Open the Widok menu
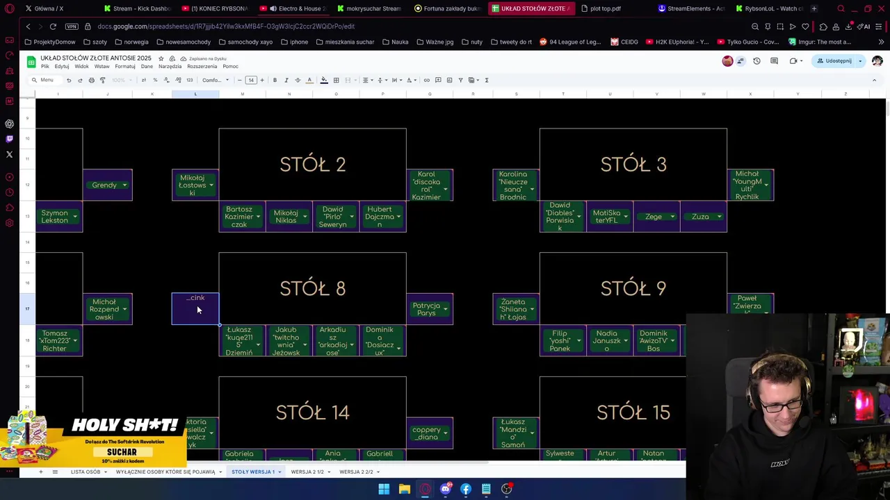890x500 pixels. click(81, 67)
